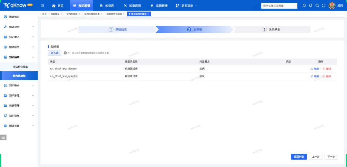Image resolution: width=347 pixels, height=167 pixels.
Task: Click 疾病测试表 display name cell
Action: (x=131, y=69)
